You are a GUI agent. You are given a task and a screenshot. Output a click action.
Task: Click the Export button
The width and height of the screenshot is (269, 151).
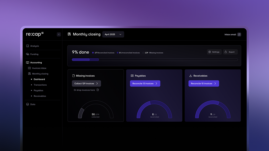point(230,52)
